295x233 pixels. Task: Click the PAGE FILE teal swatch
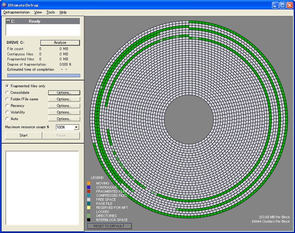(88, 204)
